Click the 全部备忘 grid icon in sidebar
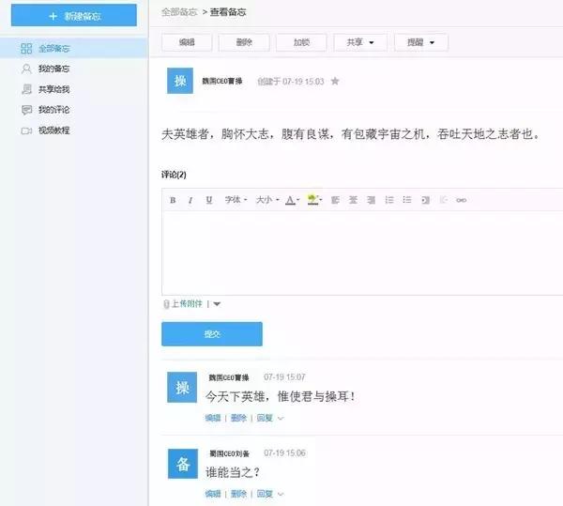This screenshot has width=563, height=506. [26, 49]
